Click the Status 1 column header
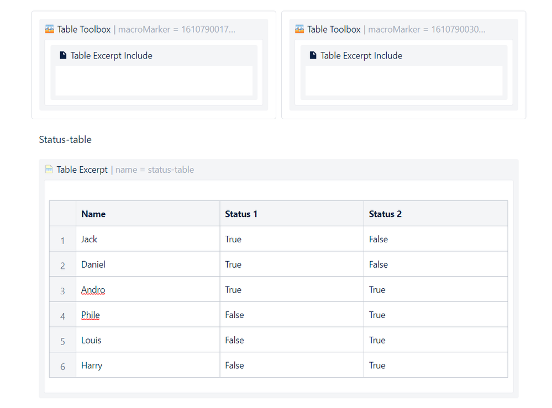 click(292, 214)
